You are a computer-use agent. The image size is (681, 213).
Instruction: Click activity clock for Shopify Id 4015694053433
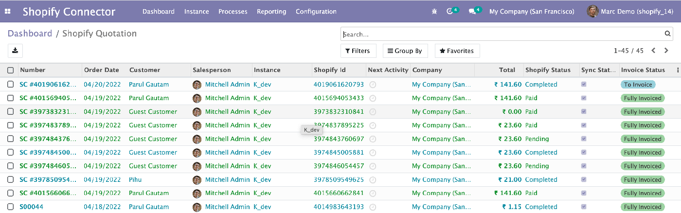pyautogui.click(x=373, y=98)
